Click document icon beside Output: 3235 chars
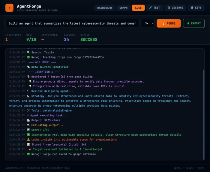This screenshot has width=210, height=172. coord(28,120)
